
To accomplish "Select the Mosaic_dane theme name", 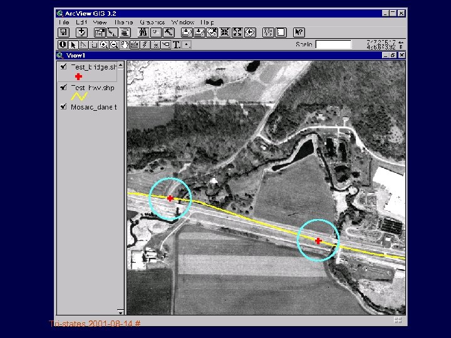I will click(94, 107).
